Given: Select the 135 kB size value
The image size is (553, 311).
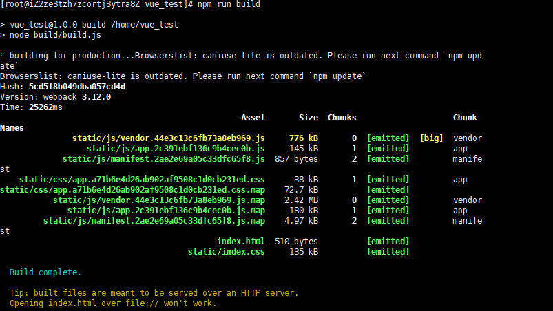Looking at the screenshot, I should (304, 252).
